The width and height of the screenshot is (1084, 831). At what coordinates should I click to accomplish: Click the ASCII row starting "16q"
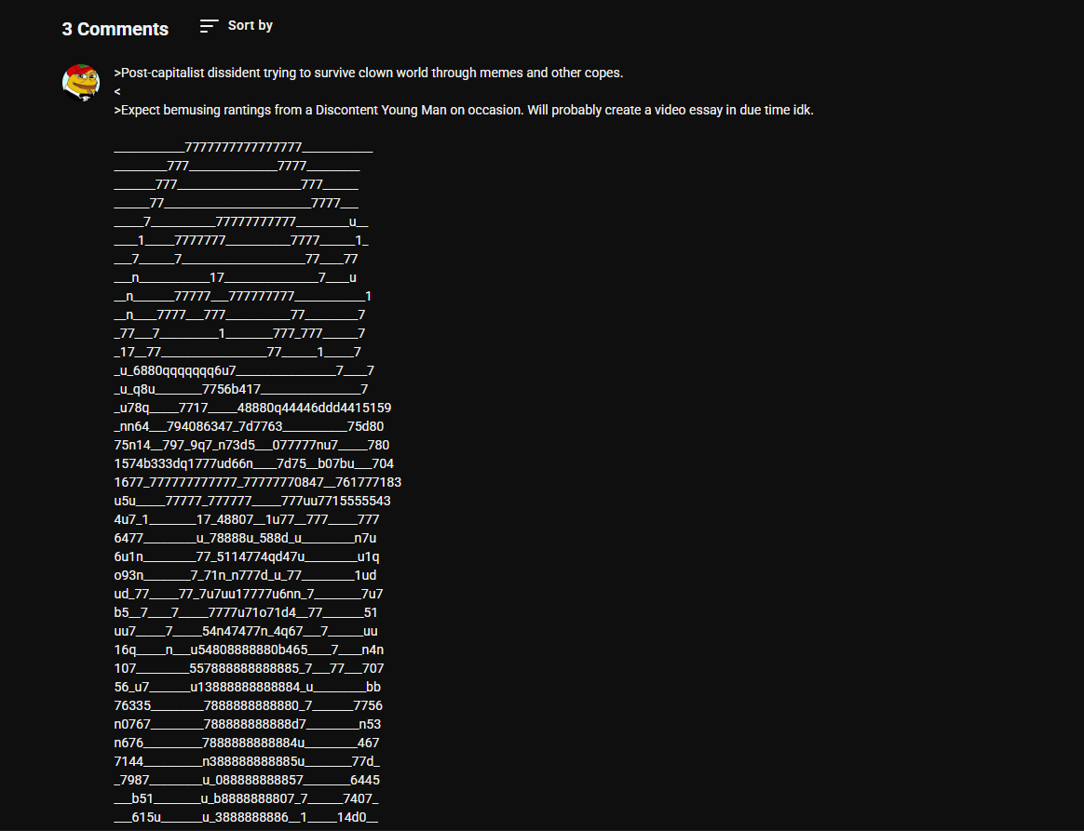tap(249, 650)
